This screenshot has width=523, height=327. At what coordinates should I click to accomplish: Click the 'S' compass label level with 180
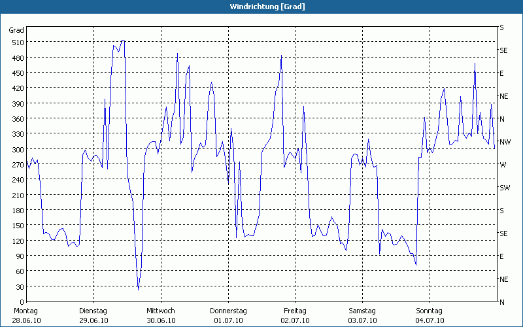(x=501, y=211)
